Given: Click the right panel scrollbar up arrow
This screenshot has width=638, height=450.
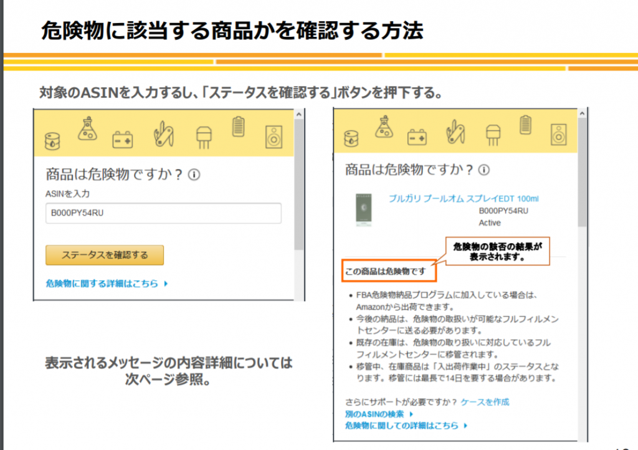Looking at the screenshot, I should point(582,113).
